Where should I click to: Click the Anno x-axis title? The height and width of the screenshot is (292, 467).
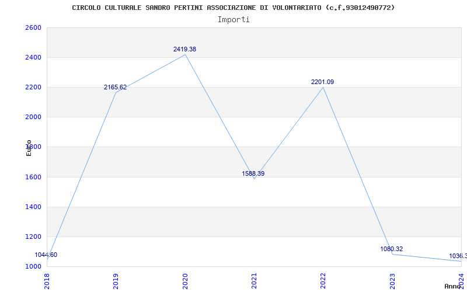[452, 286]
